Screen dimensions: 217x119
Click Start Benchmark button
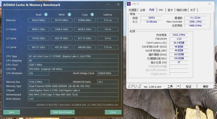point(62,112)
